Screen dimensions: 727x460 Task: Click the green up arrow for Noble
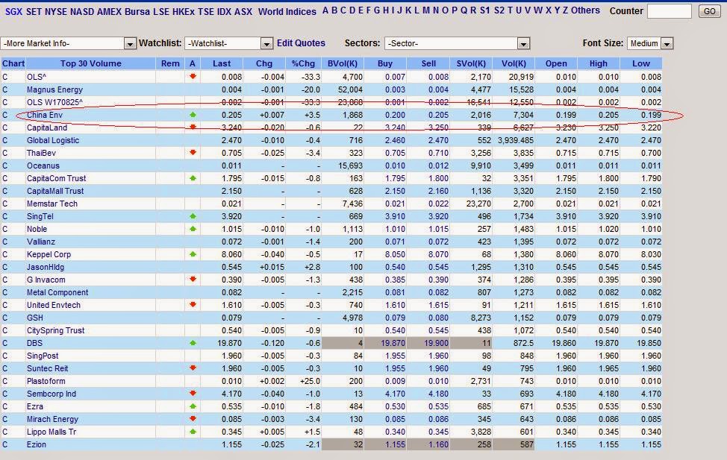(x=193, y=229)
